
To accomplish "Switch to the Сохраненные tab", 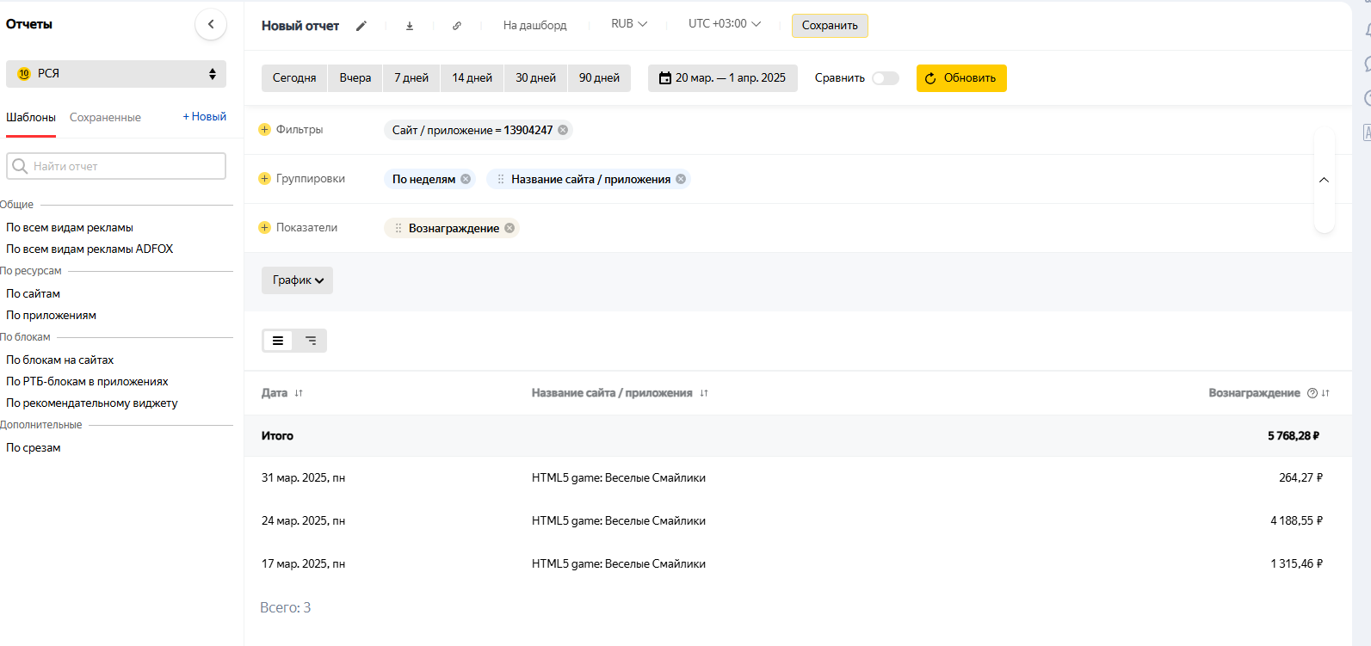I will (105, 118).
